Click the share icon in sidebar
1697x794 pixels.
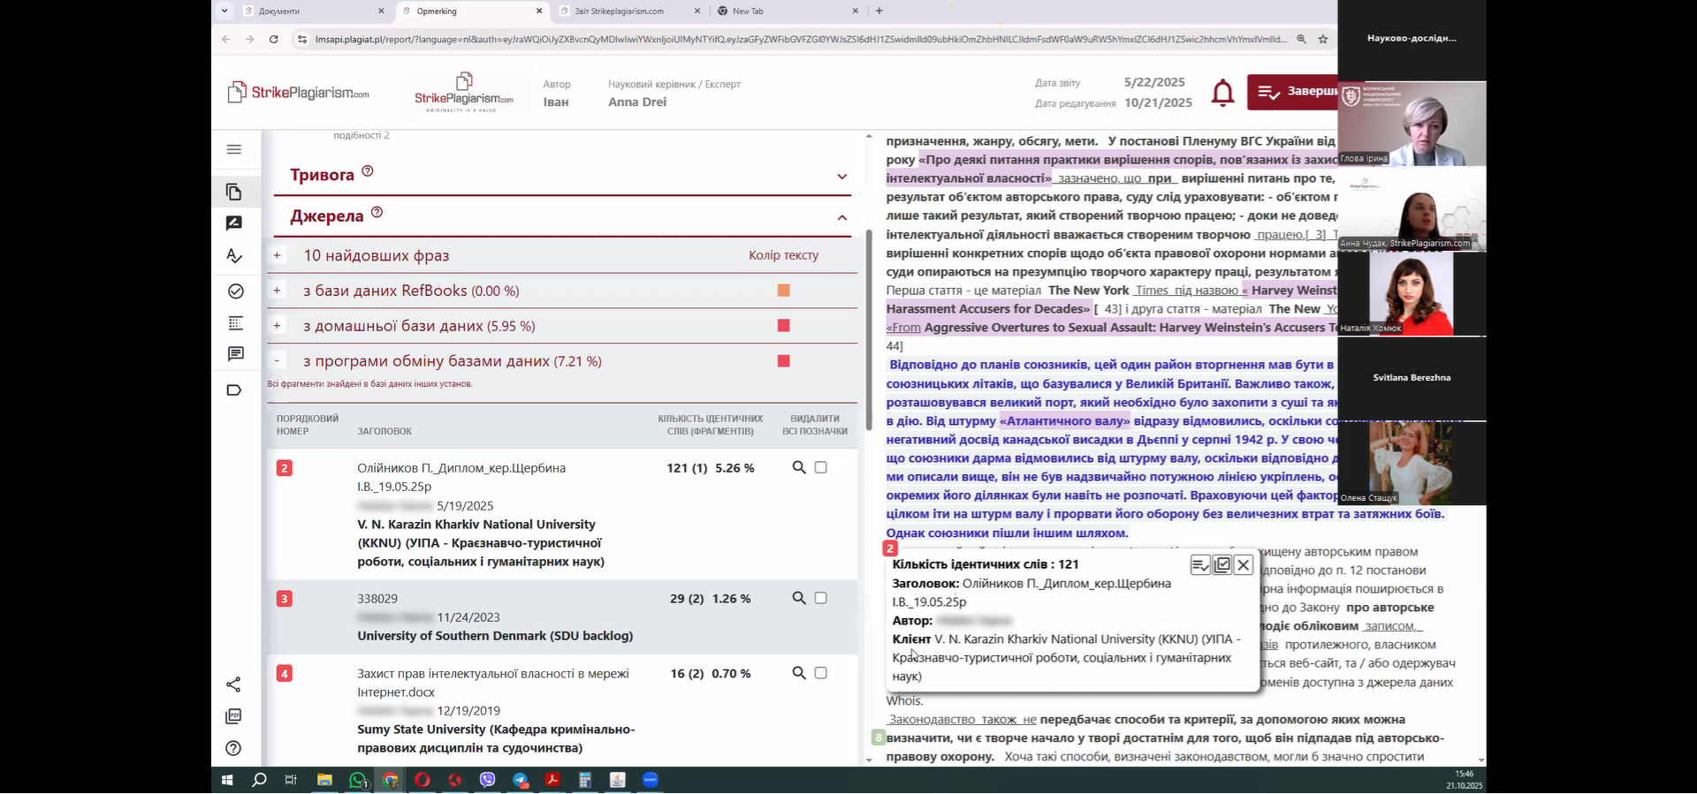coord(234,684)
